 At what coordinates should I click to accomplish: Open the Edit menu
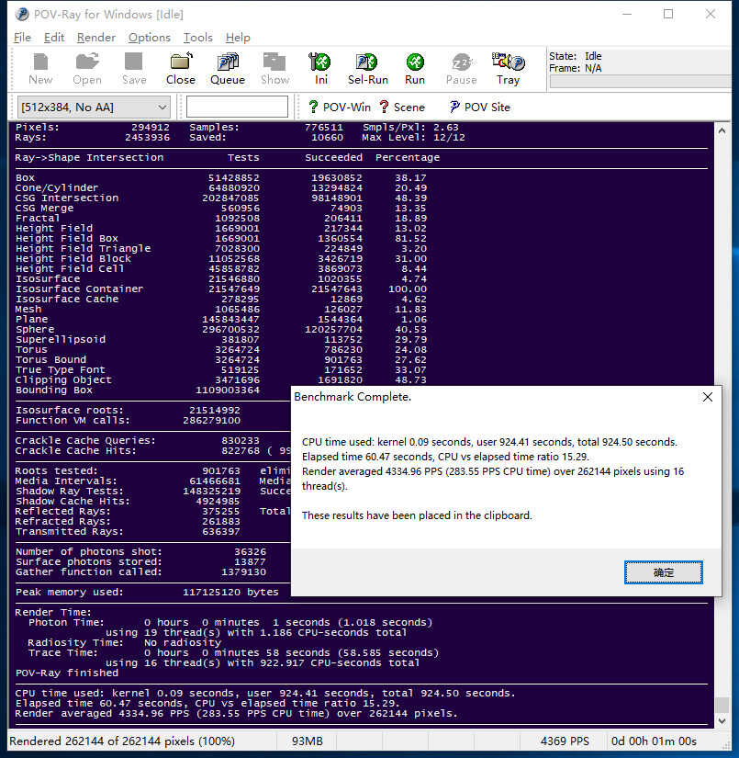pyautogui.click(x=54, y=38)
